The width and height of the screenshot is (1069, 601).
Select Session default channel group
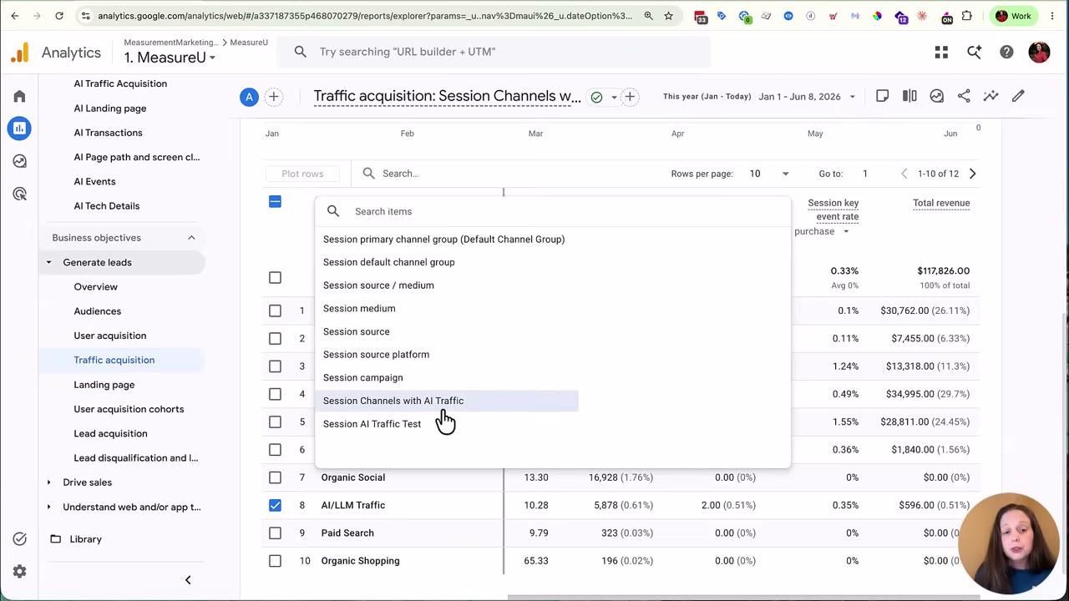389,262
